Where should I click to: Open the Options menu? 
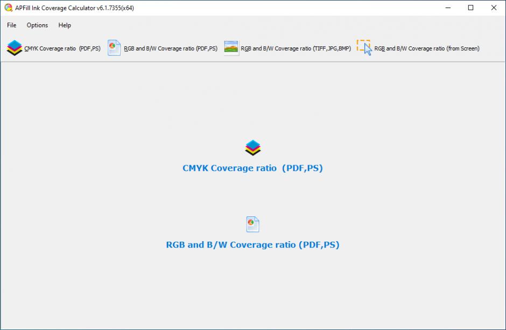tap(37, 25)
